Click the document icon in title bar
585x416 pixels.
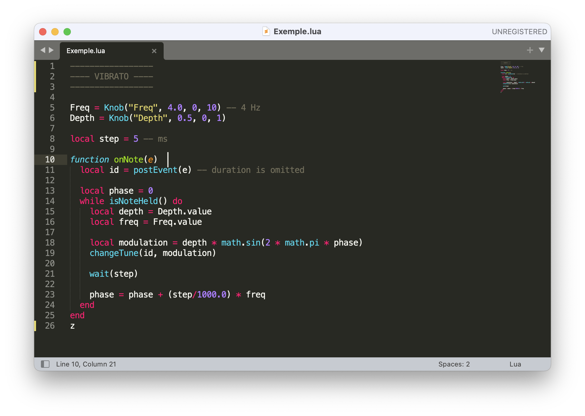(266, 31)
